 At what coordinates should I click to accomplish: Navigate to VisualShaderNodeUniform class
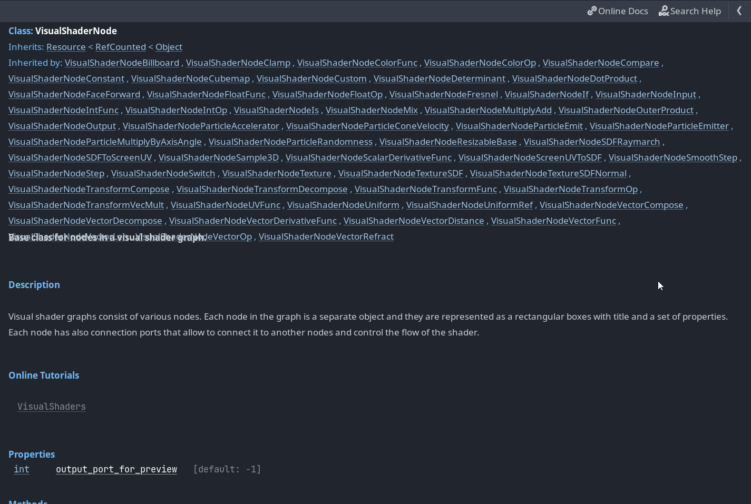point(343,205)
